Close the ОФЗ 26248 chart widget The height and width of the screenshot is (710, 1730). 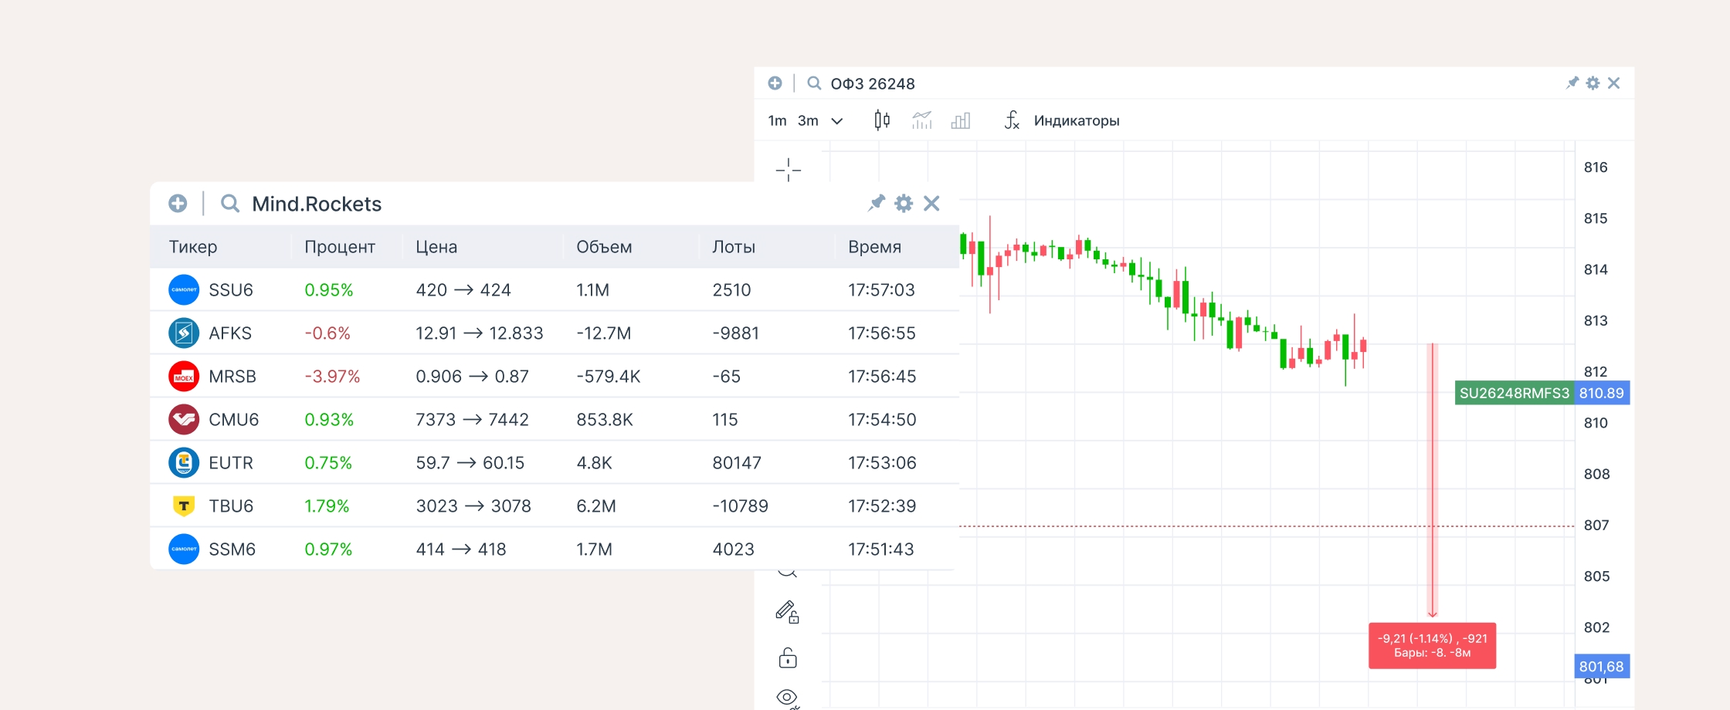(x=1613, y=83)
